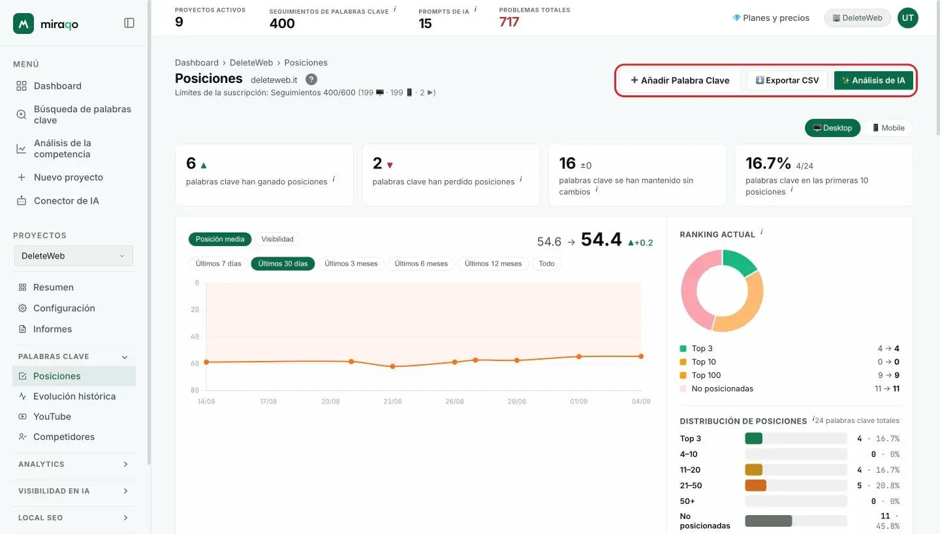The image size is (940, 534).
Task: Select the Visibilidad chart metric
Action: coord(277,239)
